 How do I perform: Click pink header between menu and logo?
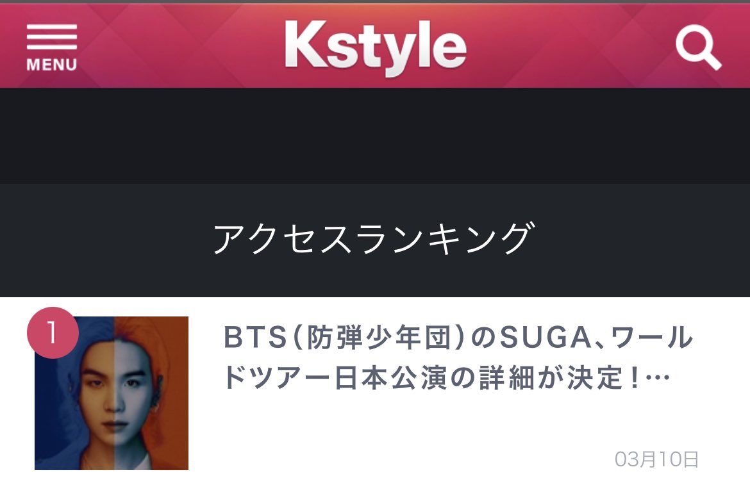click(181, 46)
